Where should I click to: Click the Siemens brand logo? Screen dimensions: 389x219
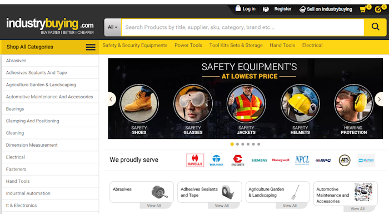(260, 160)
